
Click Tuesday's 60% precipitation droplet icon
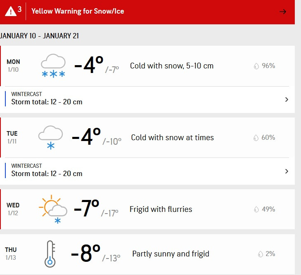pos(256,138)
